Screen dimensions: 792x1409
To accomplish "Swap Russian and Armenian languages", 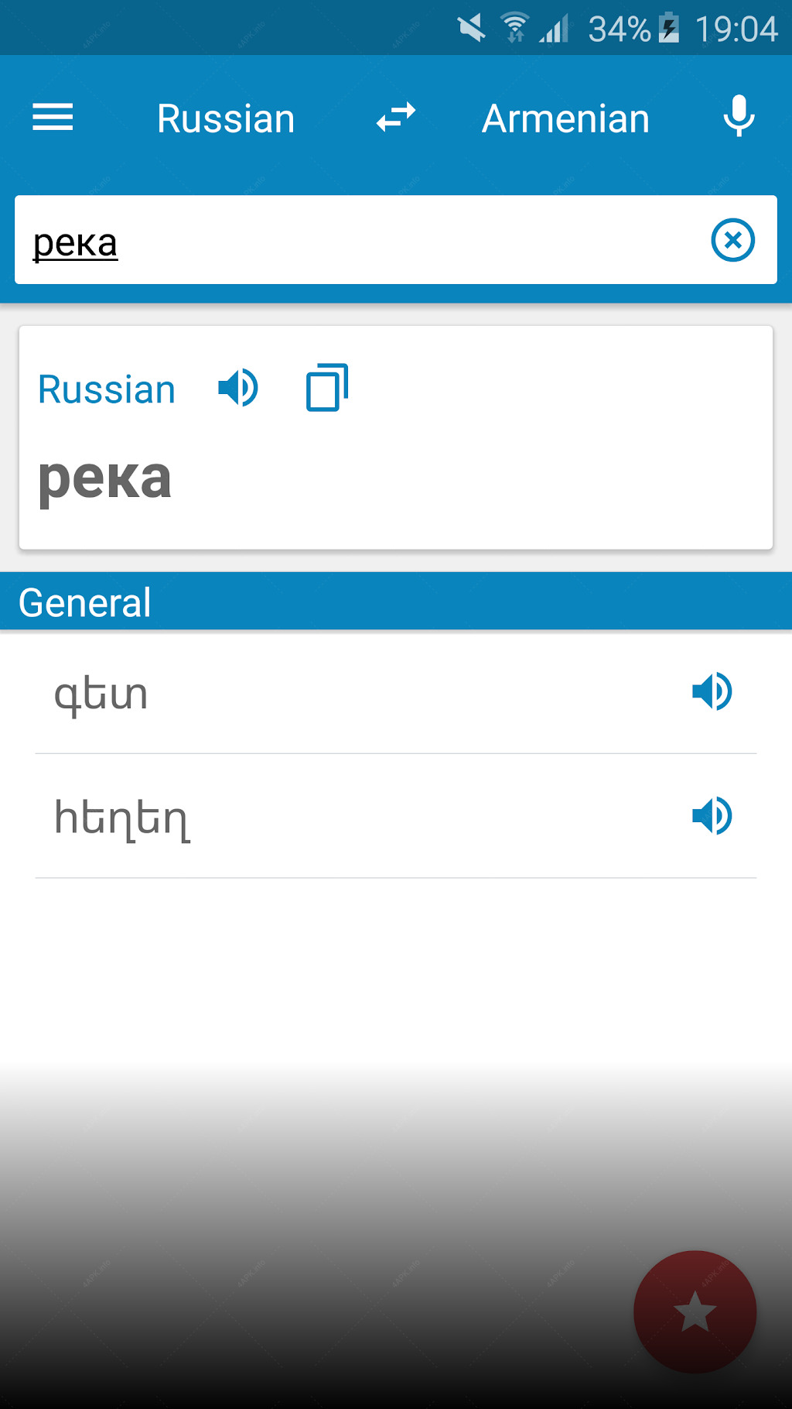I will pyautogui.click(x=396, y=118).
